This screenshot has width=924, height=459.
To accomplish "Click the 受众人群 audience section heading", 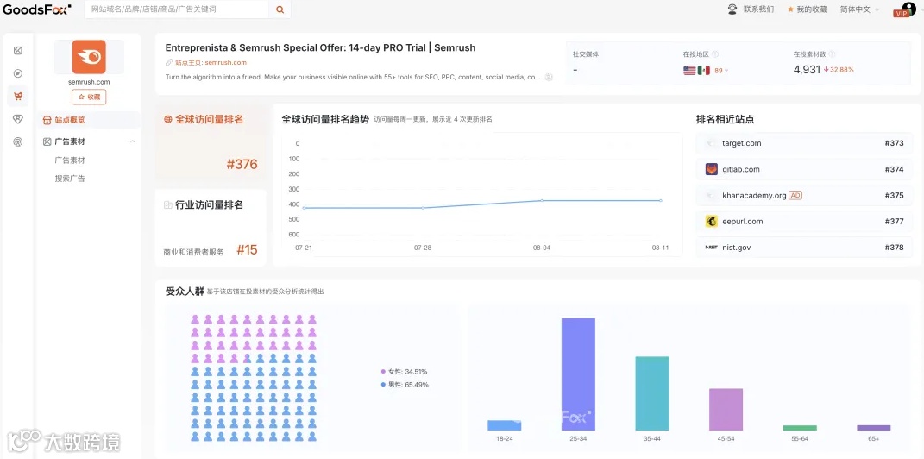I will pos(185,291).
